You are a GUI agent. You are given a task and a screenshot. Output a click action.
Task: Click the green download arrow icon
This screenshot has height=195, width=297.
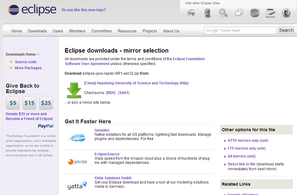pyautogui.click(x=74, y=90)
